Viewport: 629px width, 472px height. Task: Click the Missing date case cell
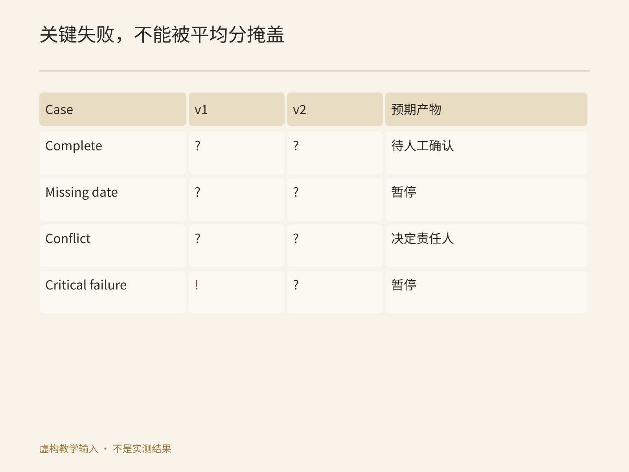(x=113, y=199)
